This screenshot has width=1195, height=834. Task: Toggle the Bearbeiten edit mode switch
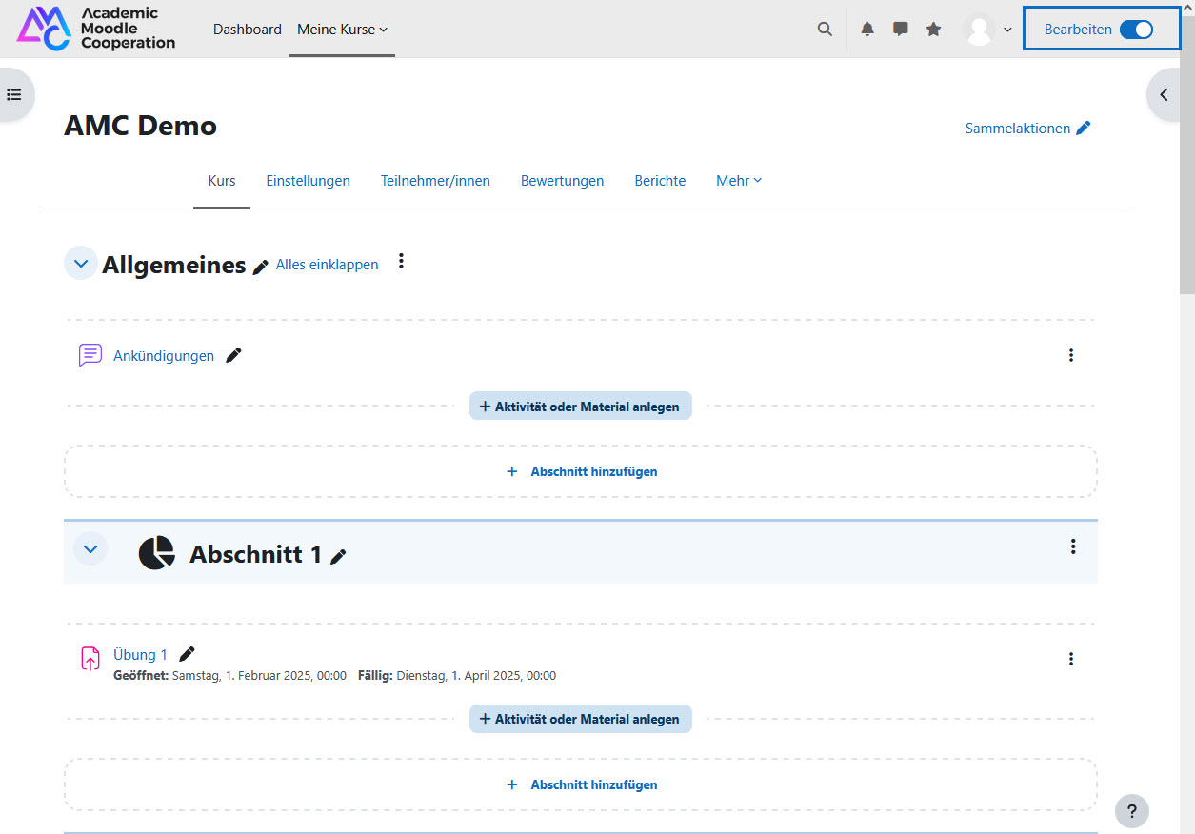[x=1136, y=30]
